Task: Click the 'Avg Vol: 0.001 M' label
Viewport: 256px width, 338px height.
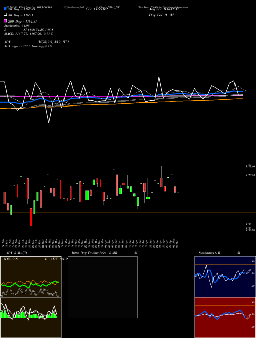Action: pyautogui.click(x=163, y=9)
